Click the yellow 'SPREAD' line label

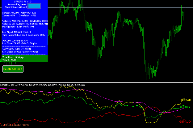(x=186, y=100)
